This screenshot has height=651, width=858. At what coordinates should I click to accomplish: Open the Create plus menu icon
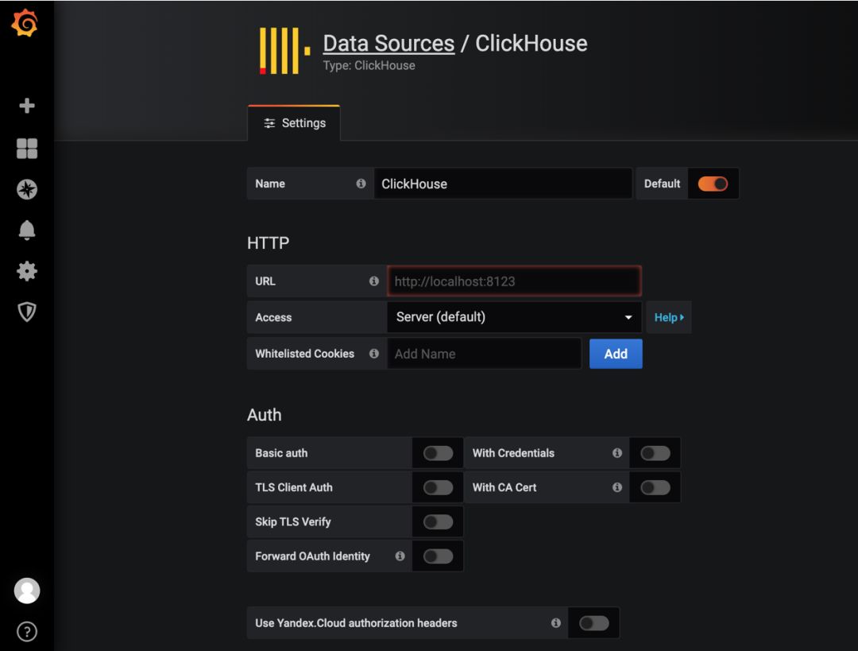tap(27, 106)
